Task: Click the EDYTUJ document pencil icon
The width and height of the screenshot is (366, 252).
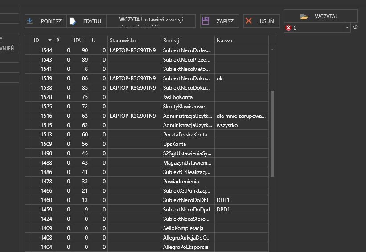Action: pos(73,21)
